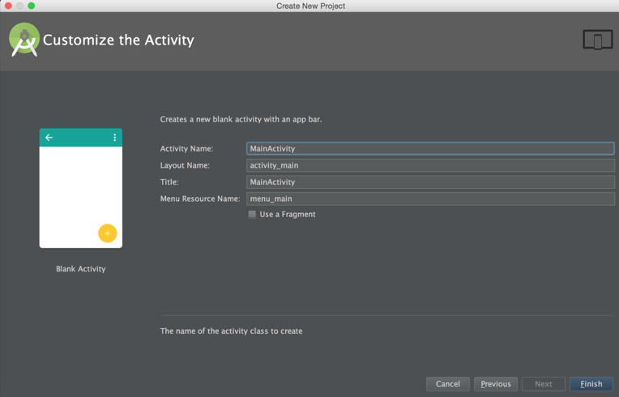Viewport: 619px width, 397px height.
Task: Click the 'Create New Project' window title
Action: (310, 6)
